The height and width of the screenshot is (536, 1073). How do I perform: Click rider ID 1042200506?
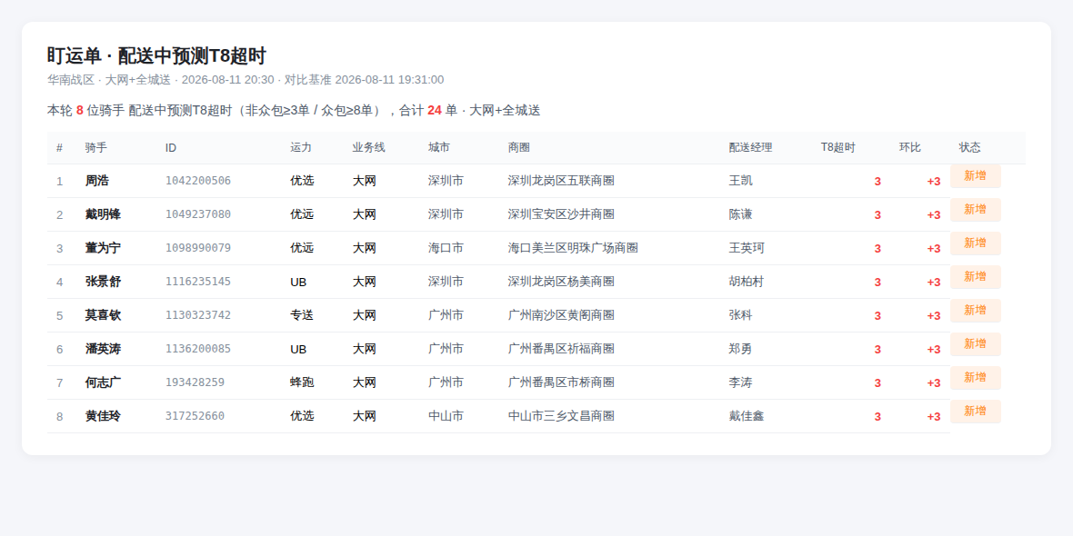click(197, 181)
